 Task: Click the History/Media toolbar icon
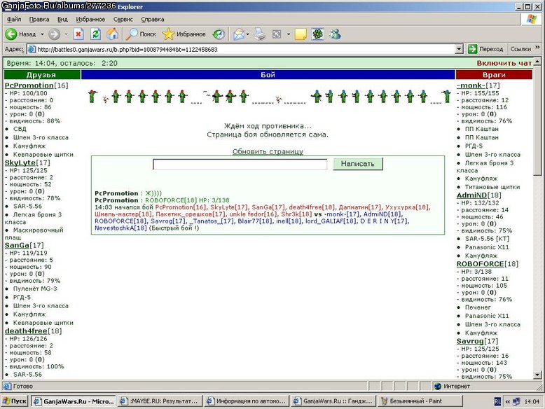pyautogui.click(x=219, y=34)
